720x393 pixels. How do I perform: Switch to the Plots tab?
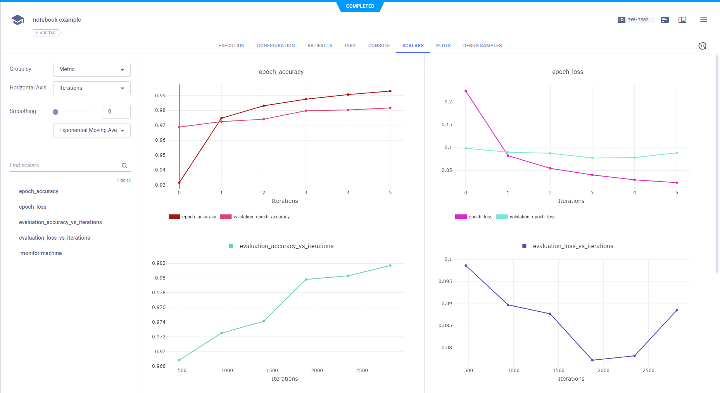pyautogui.click(x=443, y=46)
